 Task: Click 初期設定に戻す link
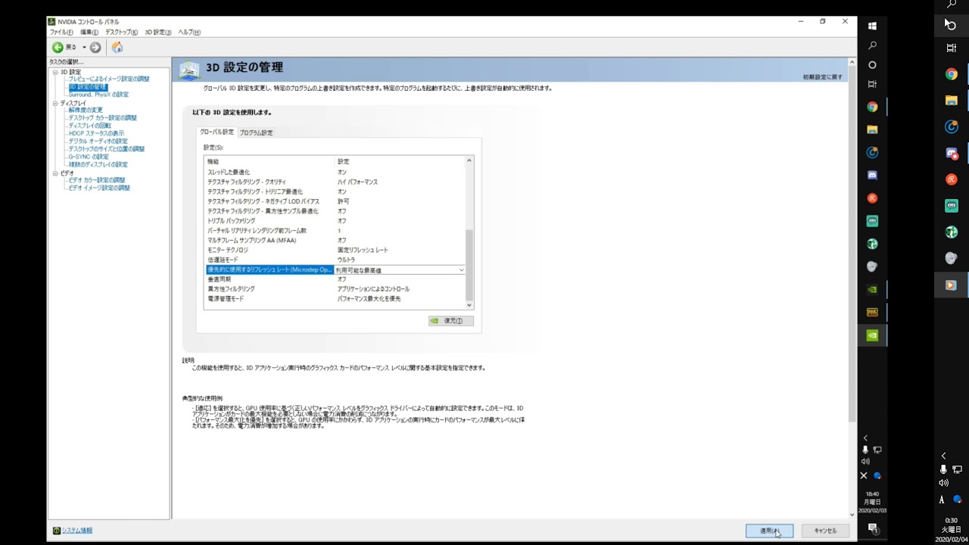[822, 77]
